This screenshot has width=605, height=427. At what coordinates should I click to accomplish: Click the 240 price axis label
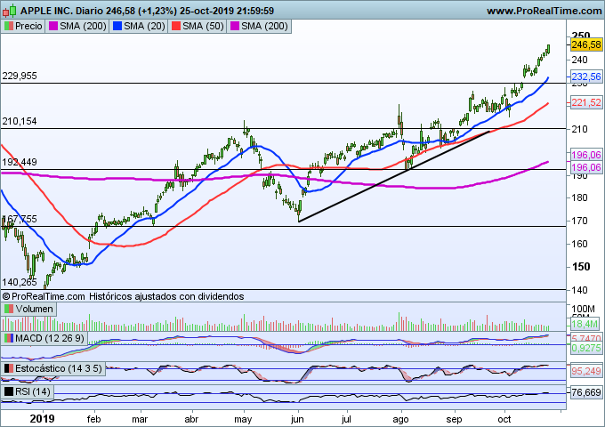(x=580, y=60)
